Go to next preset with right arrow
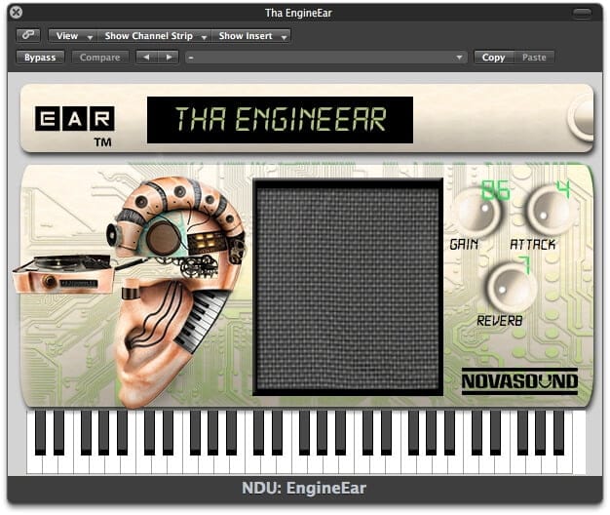 [x=169, y=58]
